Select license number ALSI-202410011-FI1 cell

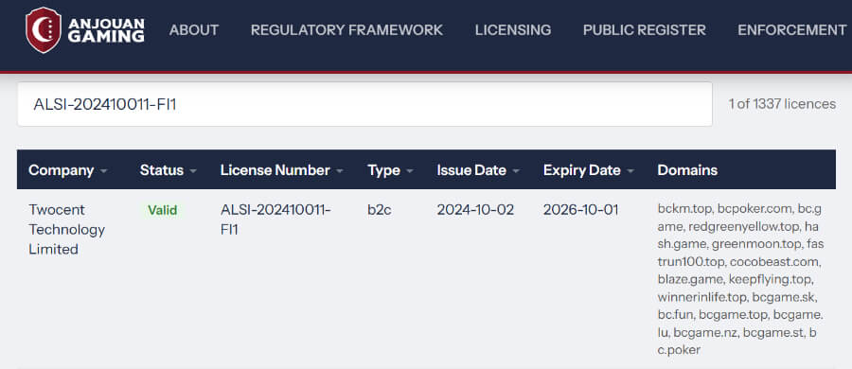275,220
